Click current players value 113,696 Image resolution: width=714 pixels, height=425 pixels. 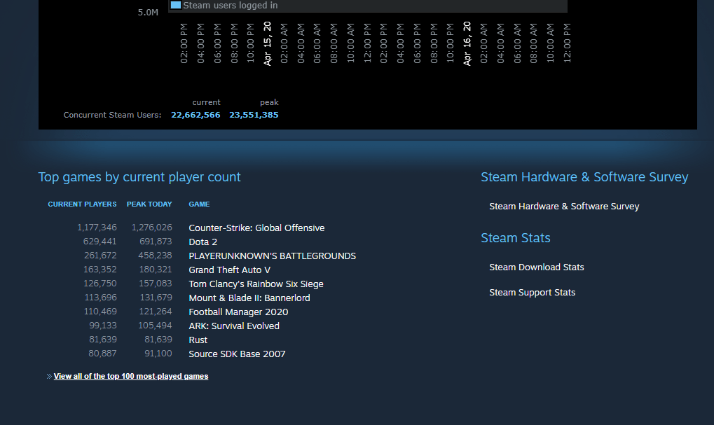click(x=101, y=298)
